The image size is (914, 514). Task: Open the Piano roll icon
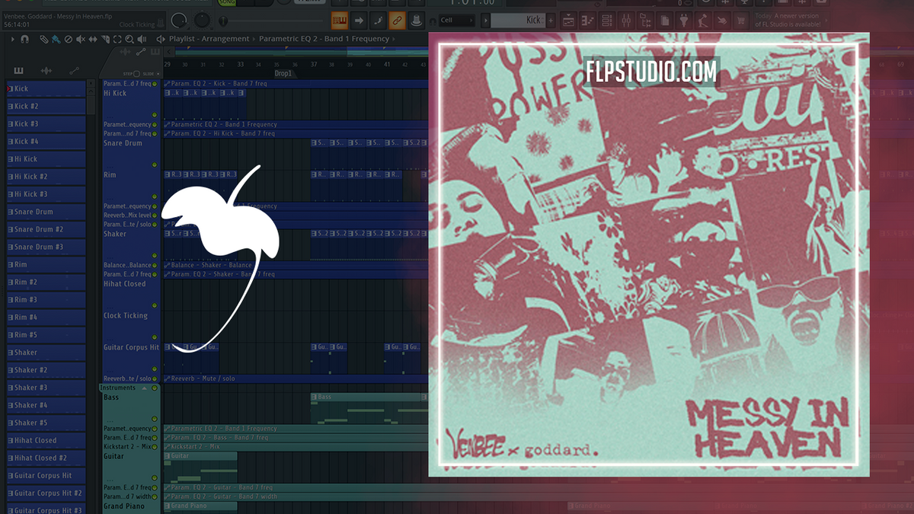pyautogui.click(x=588, y=20)
